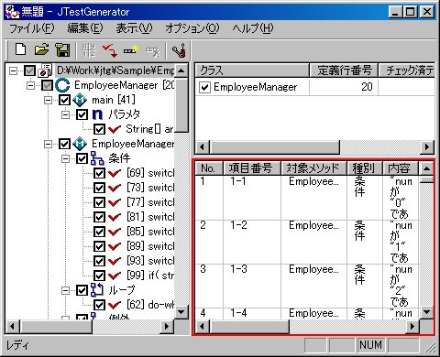Collapse the D:¥Work root tree node
The height and width of the screenshot is (357, 440).
[13, 70]
